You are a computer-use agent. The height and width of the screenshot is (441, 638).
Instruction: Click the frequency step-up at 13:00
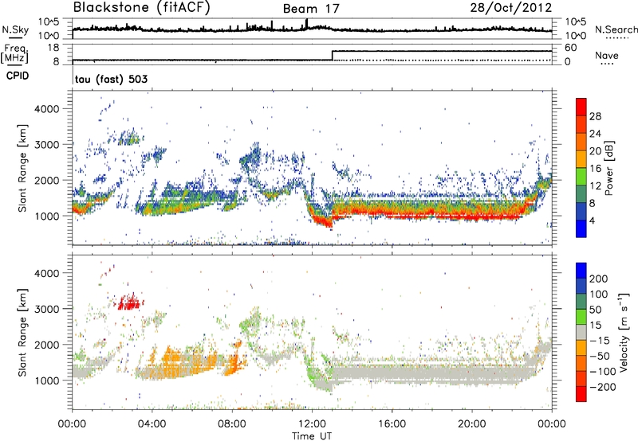click(333, 56)
